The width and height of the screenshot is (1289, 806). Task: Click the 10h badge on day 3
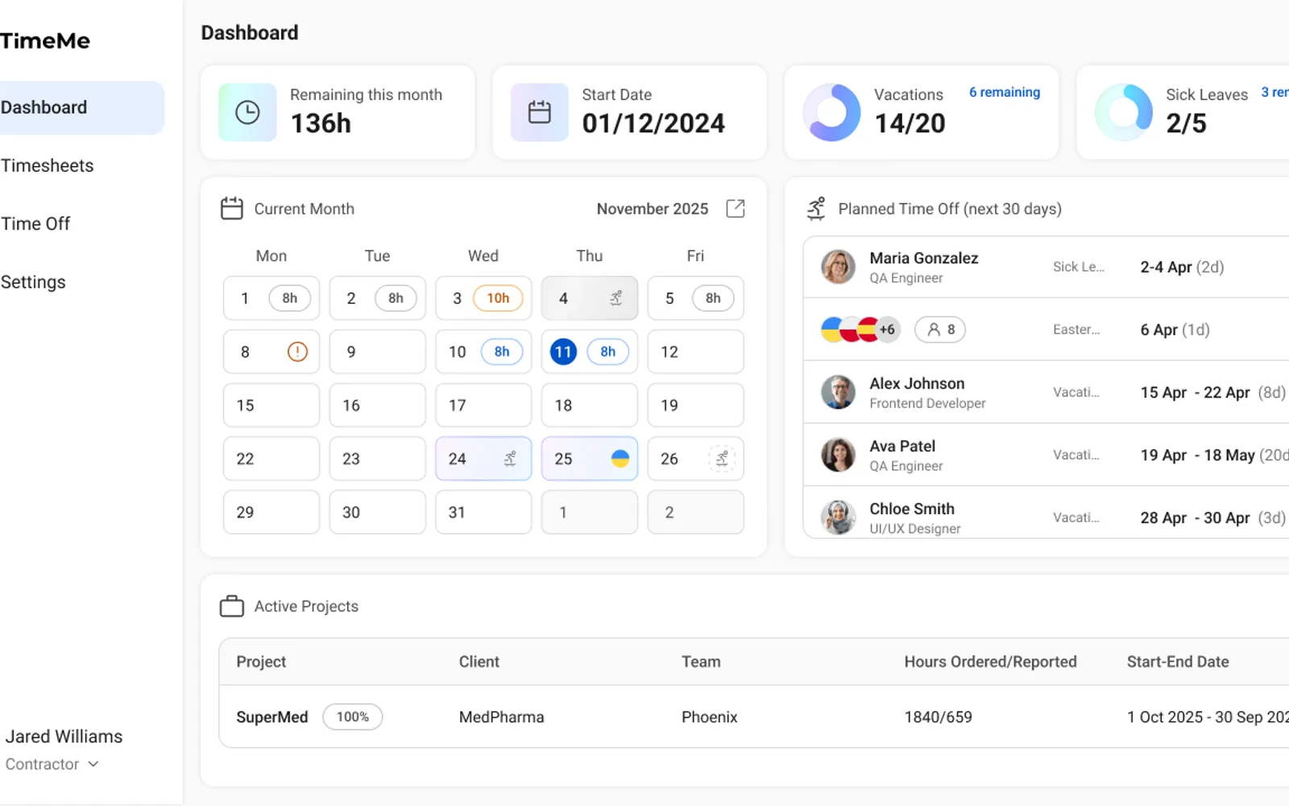498,298
